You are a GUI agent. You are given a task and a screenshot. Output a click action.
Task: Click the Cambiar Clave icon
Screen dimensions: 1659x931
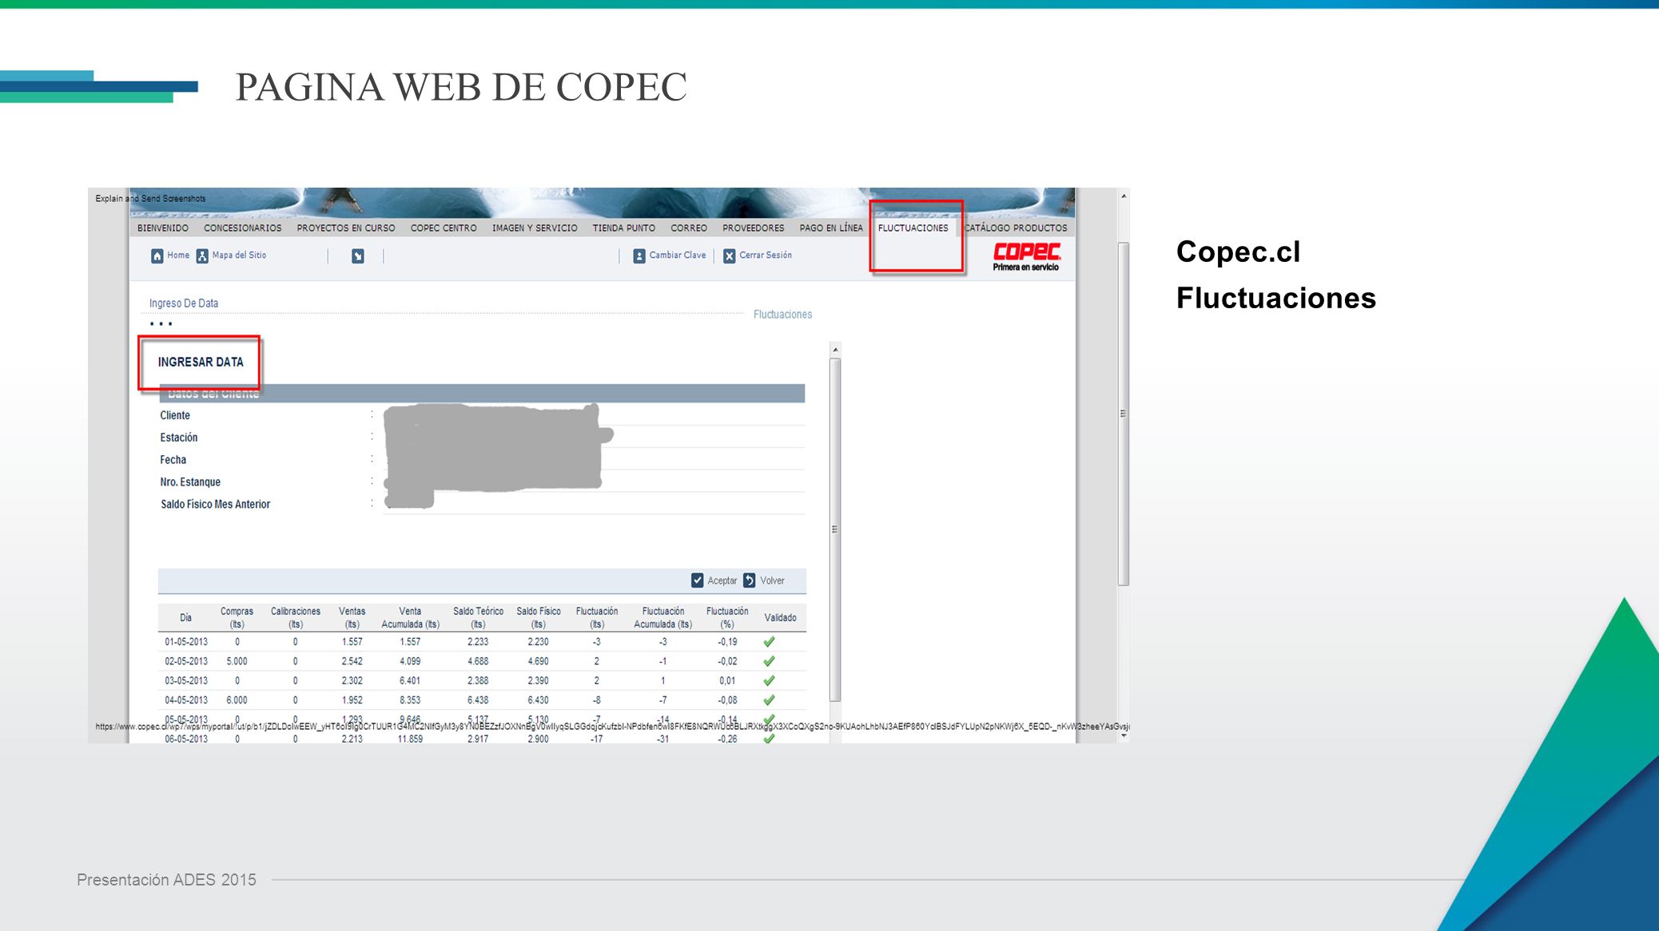639,256
